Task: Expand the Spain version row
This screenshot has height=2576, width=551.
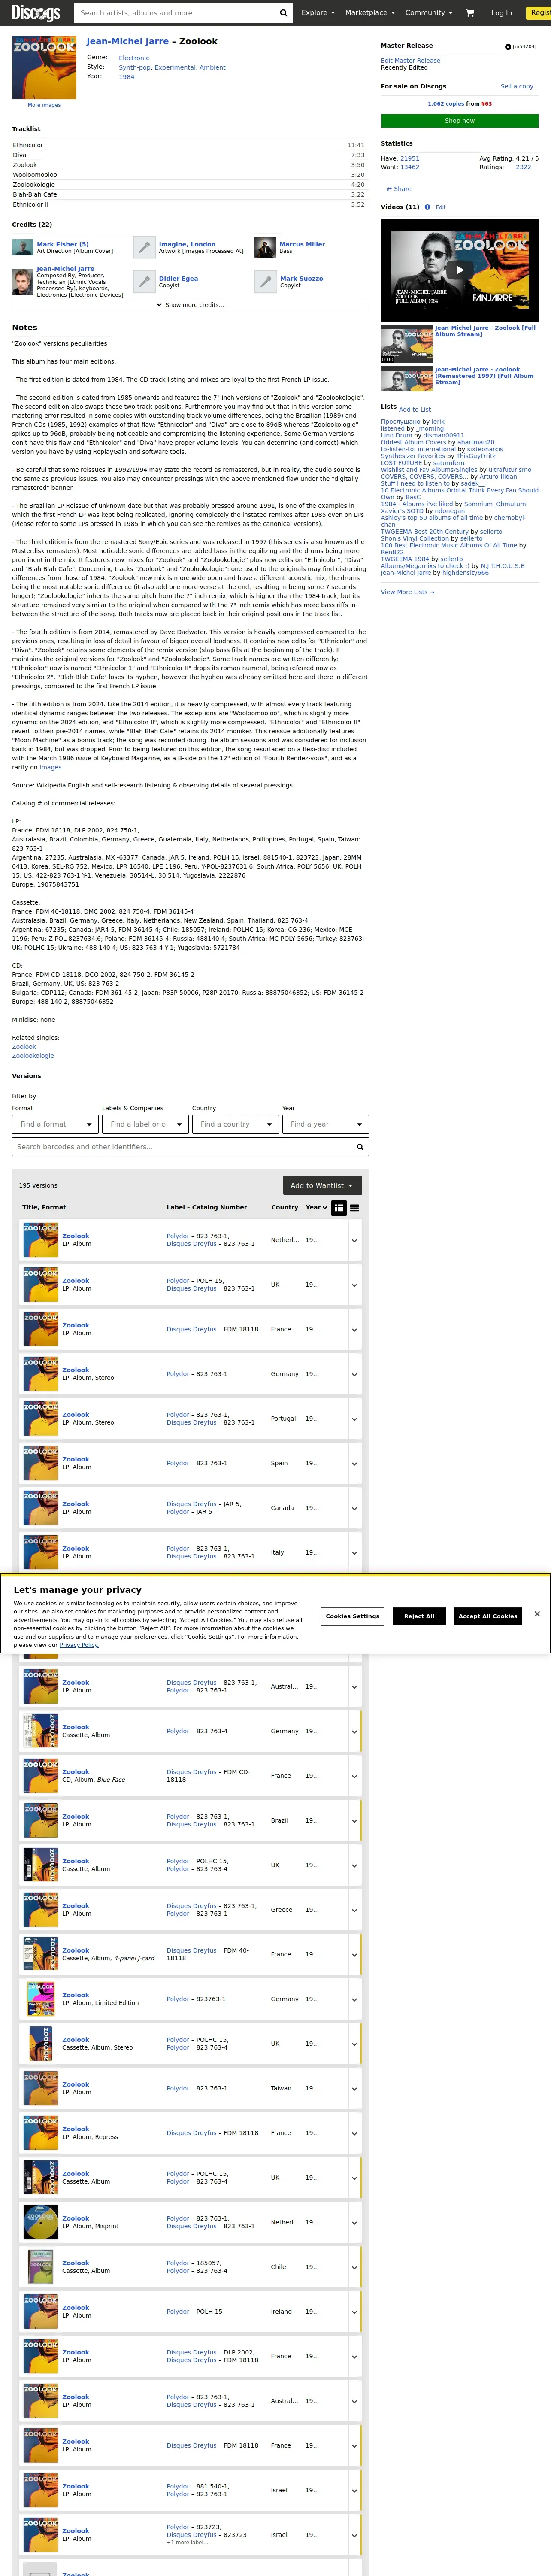Action: (354, 1463)
